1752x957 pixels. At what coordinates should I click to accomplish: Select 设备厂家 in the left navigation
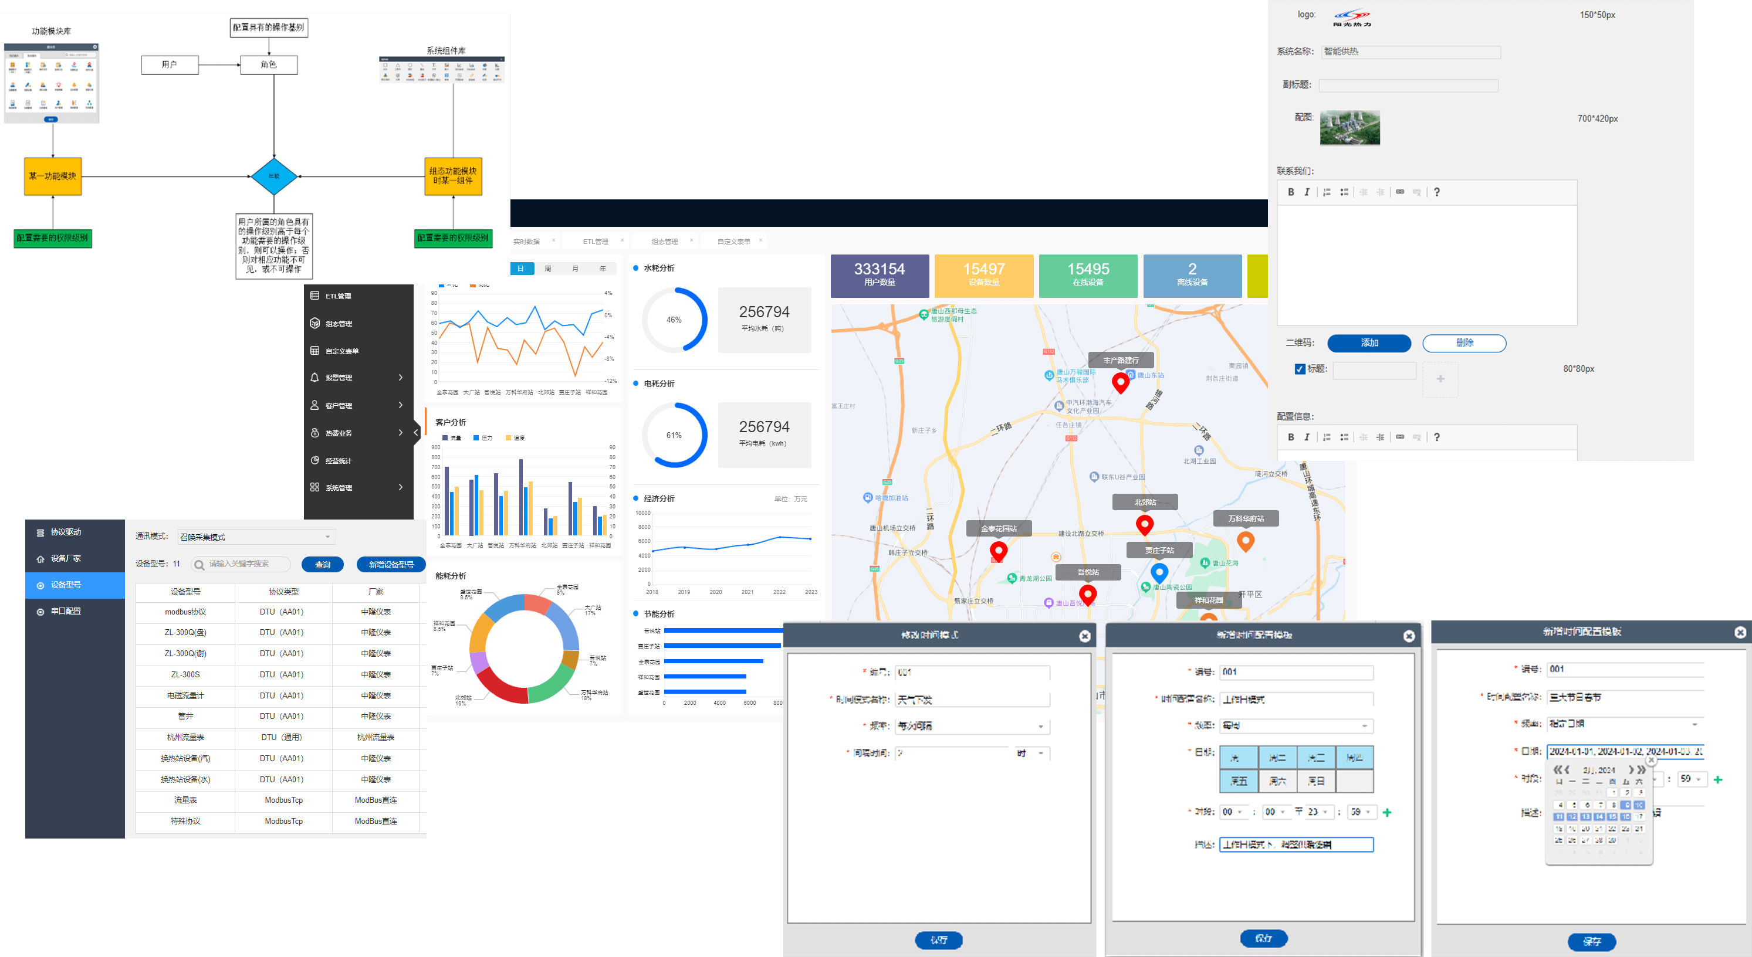75,558
